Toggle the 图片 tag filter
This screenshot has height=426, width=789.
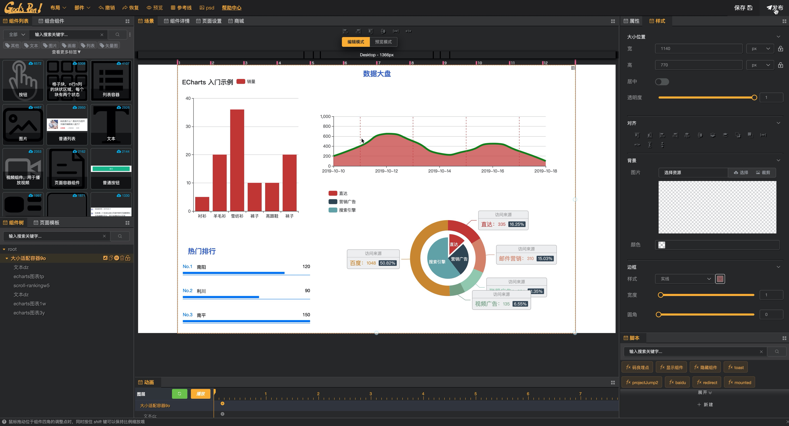50,46
